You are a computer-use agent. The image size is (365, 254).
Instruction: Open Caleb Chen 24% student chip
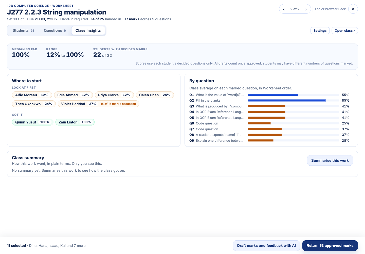[155, 95]
